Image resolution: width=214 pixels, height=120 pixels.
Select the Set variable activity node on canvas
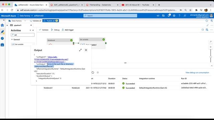tap(92, 43)
